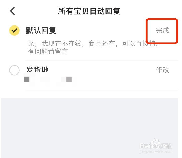Screen dimensions: 182x158
Task: Tap the 默认回复 option label
Action: (x=41, y=30)
